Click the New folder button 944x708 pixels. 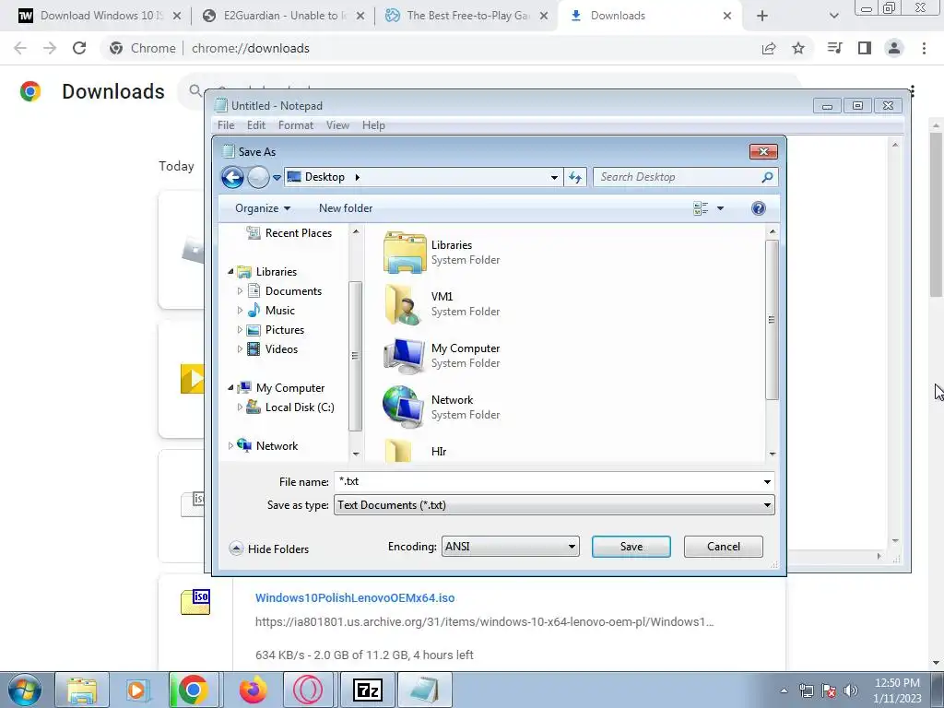[346, 208]
